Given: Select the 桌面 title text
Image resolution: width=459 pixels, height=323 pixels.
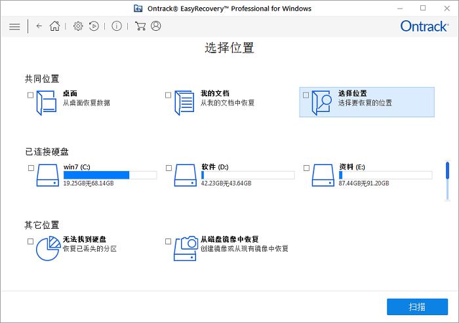Looking at the screenshot, I should tap(70, 93).
